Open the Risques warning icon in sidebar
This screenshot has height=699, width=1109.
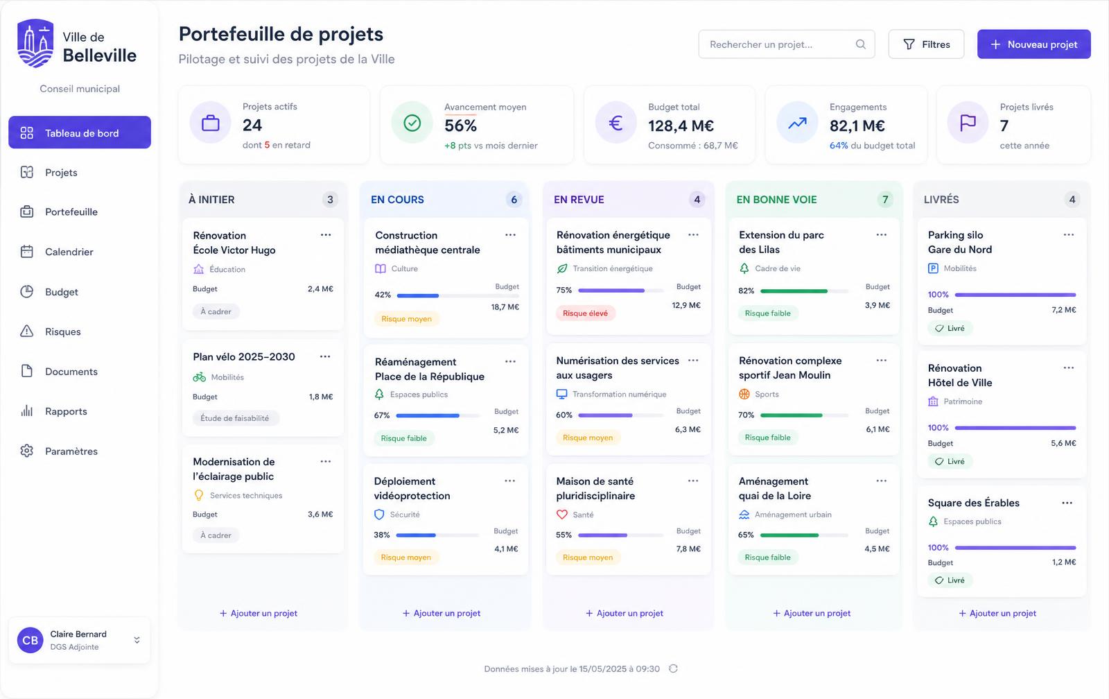tap(27, 331)
